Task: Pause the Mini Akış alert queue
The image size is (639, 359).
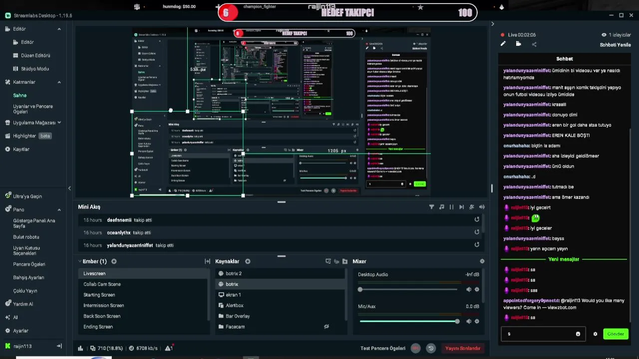Action: point(452,207)
